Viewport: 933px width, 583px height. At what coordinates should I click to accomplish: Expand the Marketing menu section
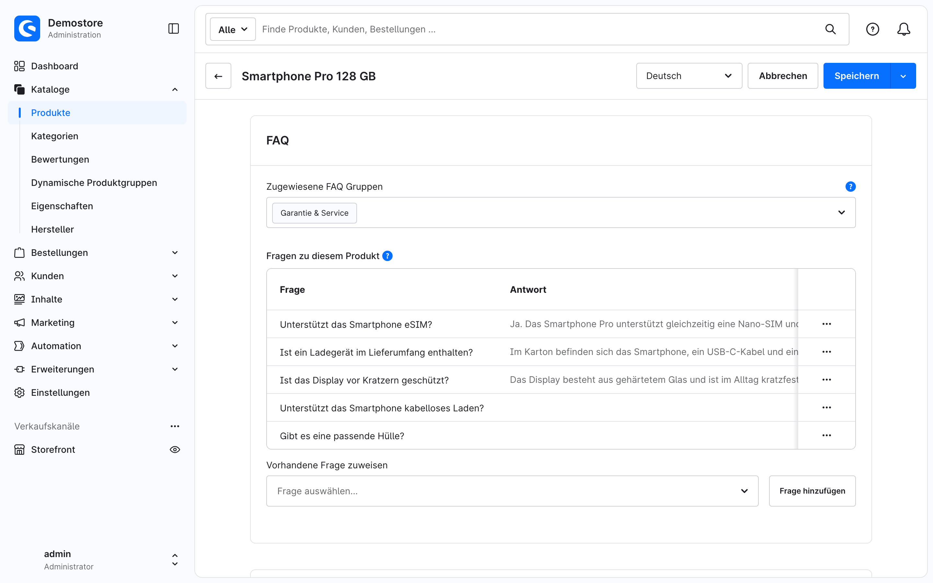pos(175,323)
